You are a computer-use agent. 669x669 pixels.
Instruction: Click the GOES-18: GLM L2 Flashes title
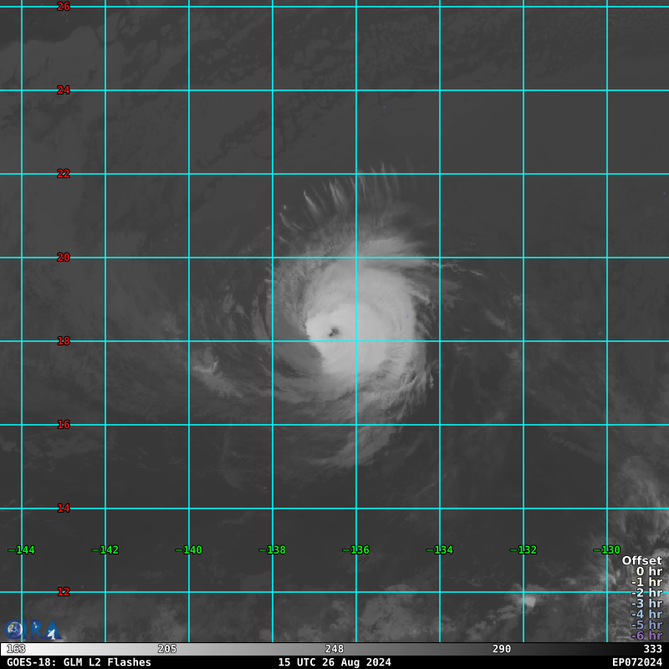[79, 662]
